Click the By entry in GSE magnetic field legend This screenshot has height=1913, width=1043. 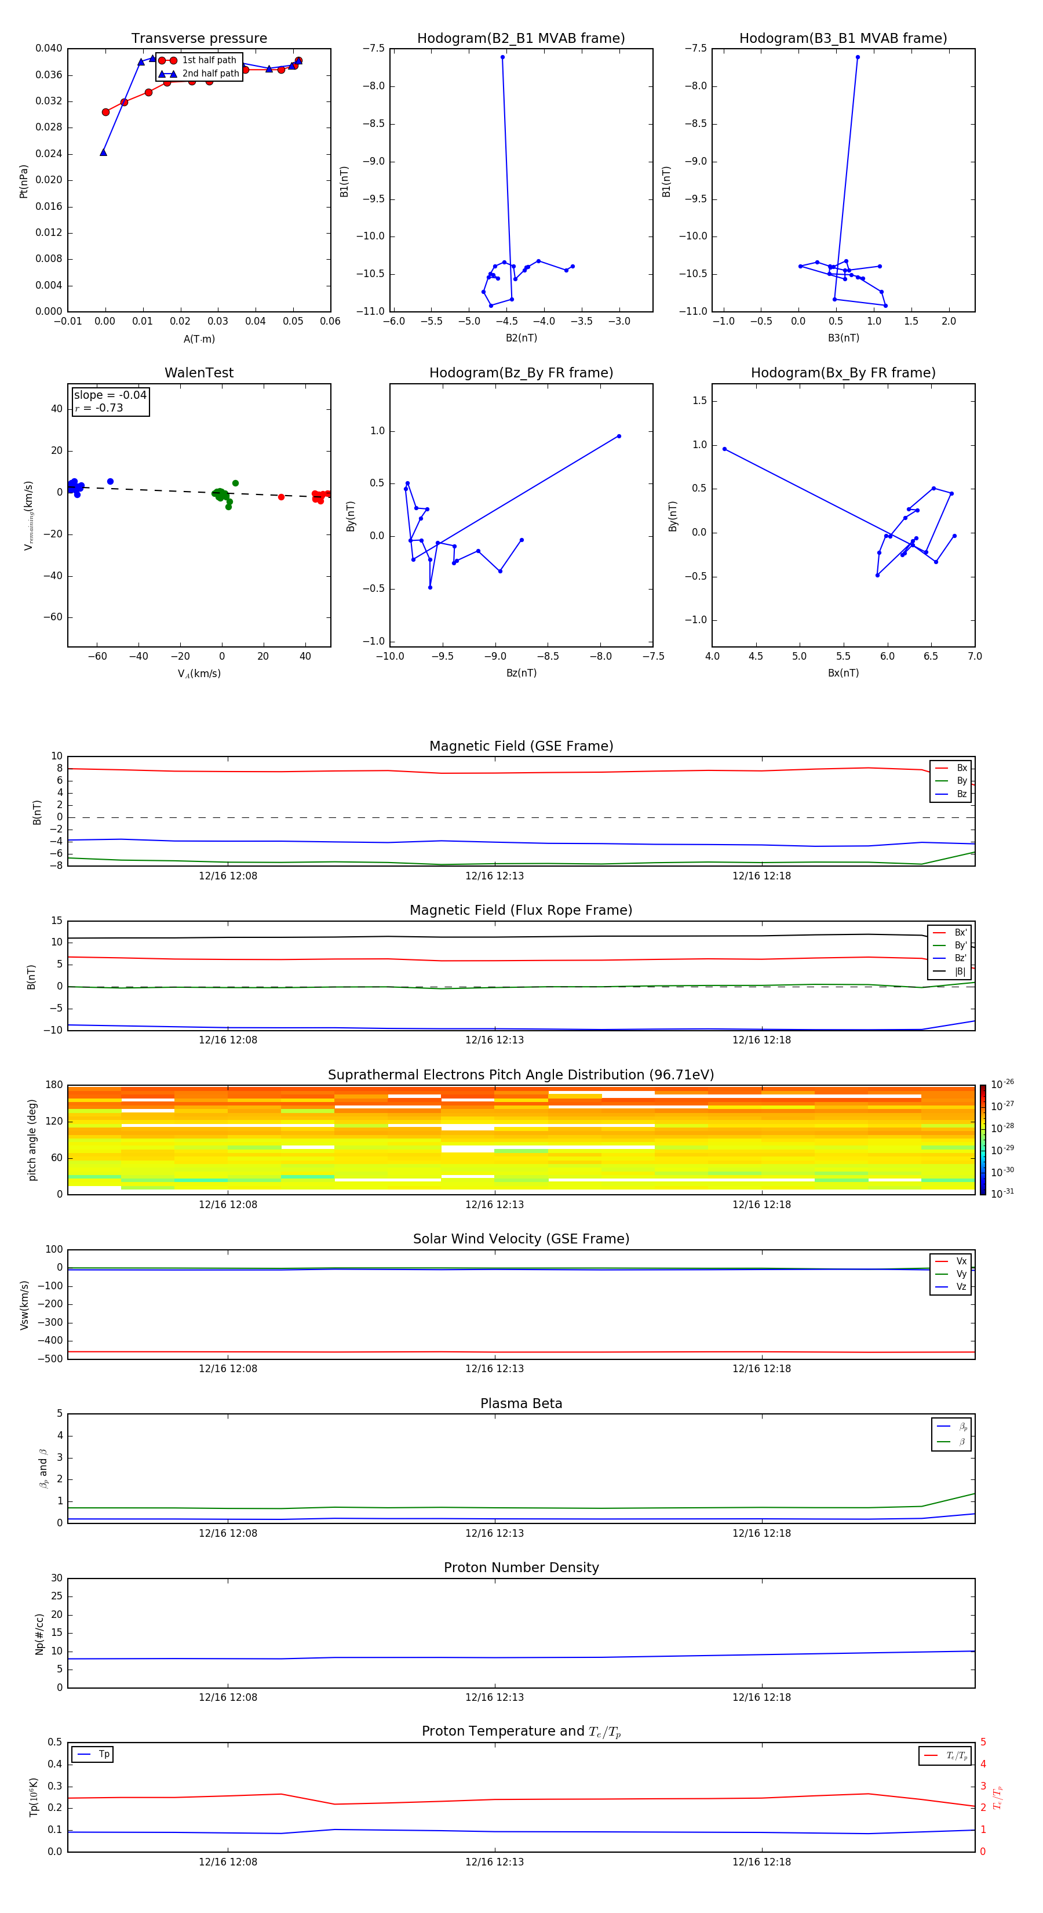[x=951, y=781]
